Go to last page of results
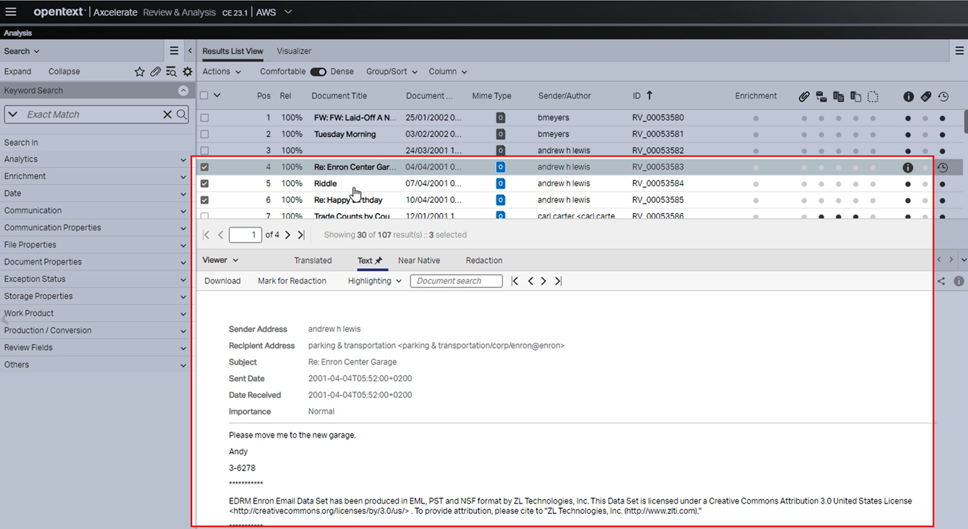The width and height of the screenshot is (968, 529). point(301,235)
